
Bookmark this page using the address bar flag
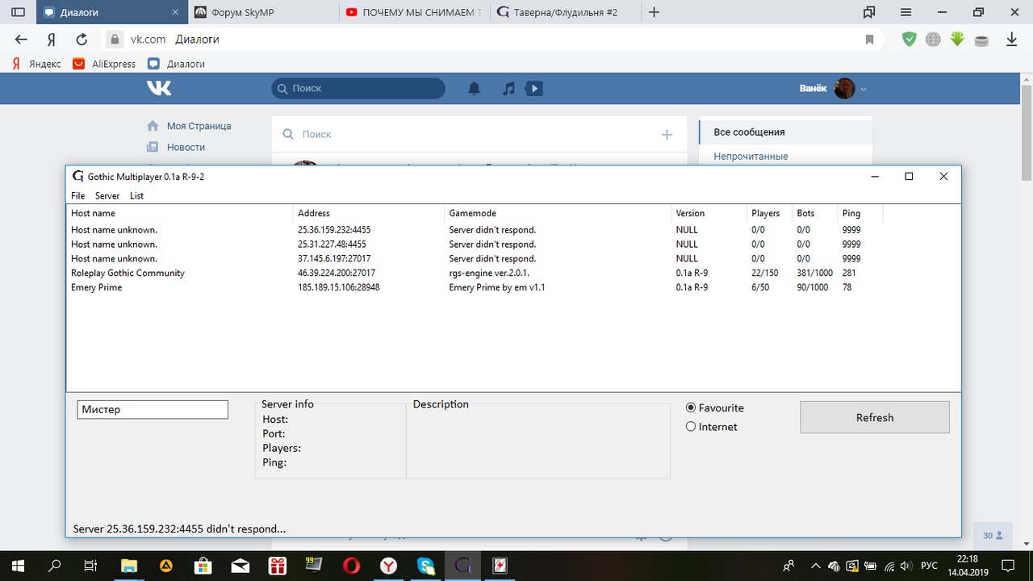(869, 40)
